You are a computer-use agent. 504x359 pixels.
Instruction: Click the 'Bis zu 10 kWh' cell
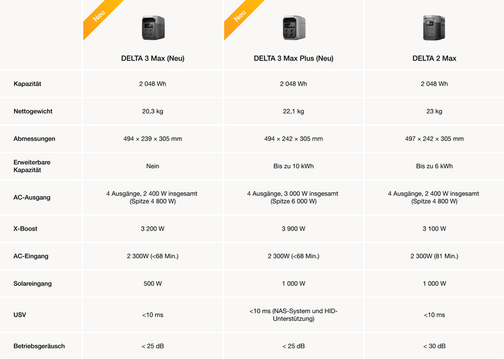(x=294, y=166)
